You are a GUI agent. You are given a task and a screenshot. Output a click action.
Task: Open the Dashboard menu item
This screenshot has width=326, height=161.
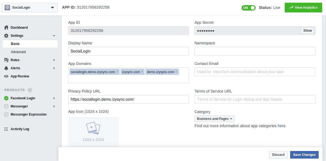click(x=19, y=28)
